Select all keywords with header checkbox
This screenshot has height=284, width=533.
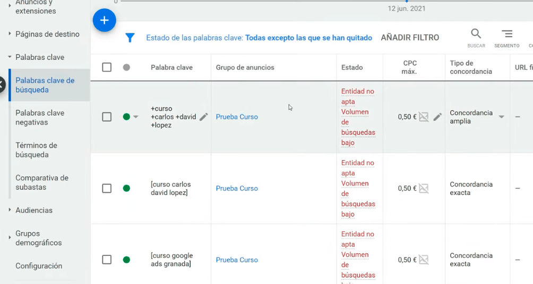click(107, 67)
